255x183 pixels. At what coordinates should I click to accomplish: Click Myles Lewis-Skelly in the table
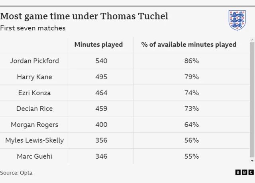click(x=34, y=140)
